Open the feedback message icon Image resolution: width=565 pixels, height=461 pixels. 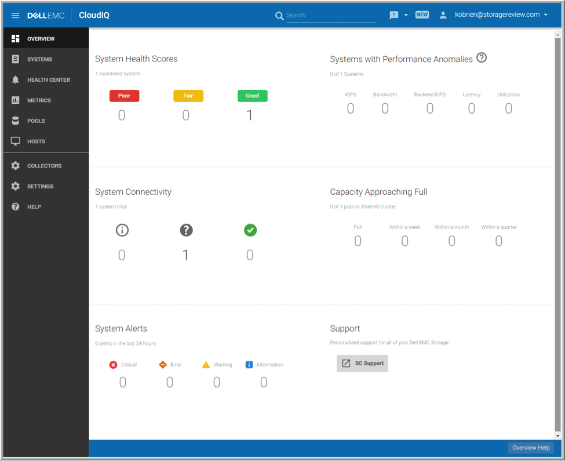coord(394,14)
